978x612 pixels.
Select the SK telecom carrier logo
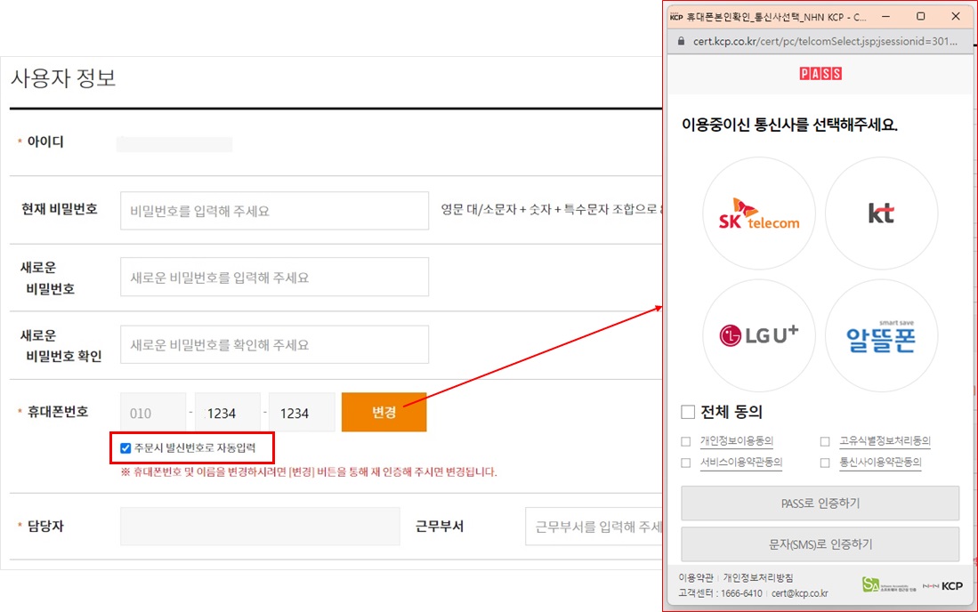(x=759, y=213)
